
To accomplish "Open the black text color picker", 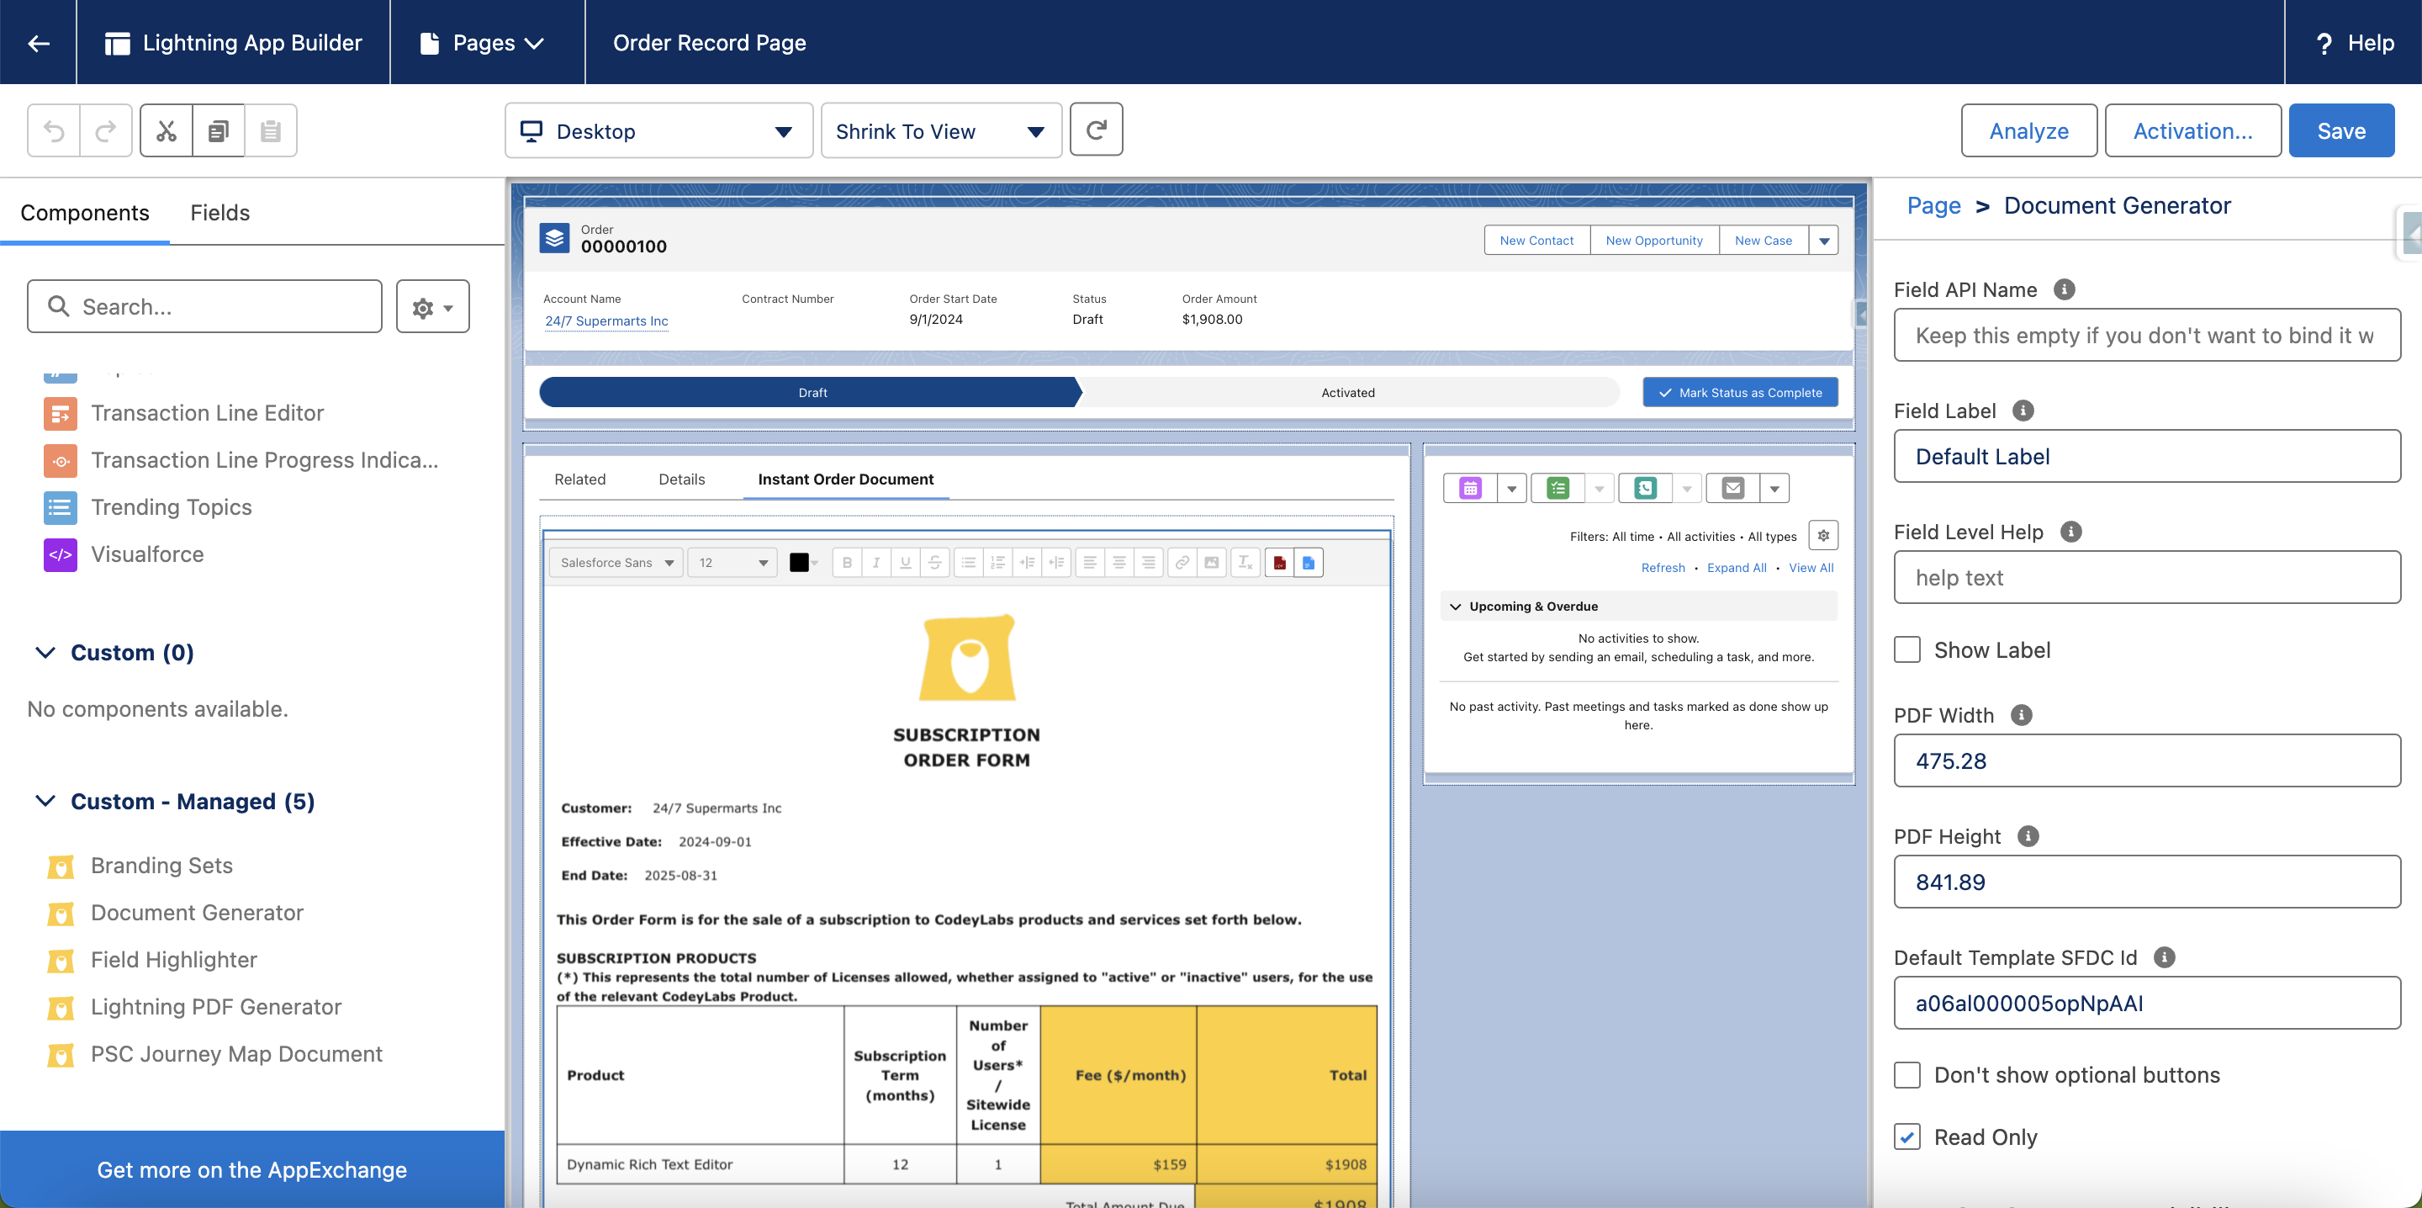I will 803,563.
